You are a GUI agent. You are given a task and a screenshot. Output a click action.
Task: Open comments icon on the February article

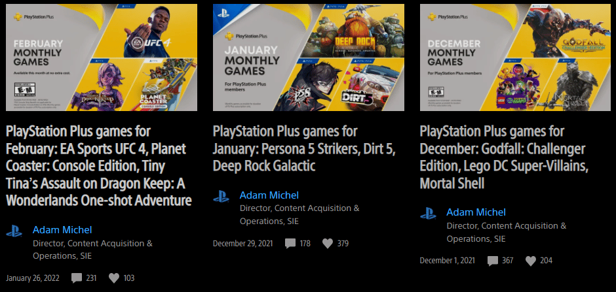click(x=77, y=278)
